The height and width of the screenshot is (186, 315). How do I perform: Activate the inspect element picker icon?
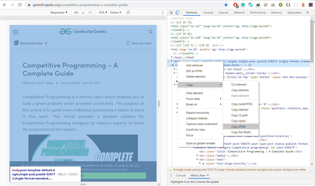click(171, 12)
